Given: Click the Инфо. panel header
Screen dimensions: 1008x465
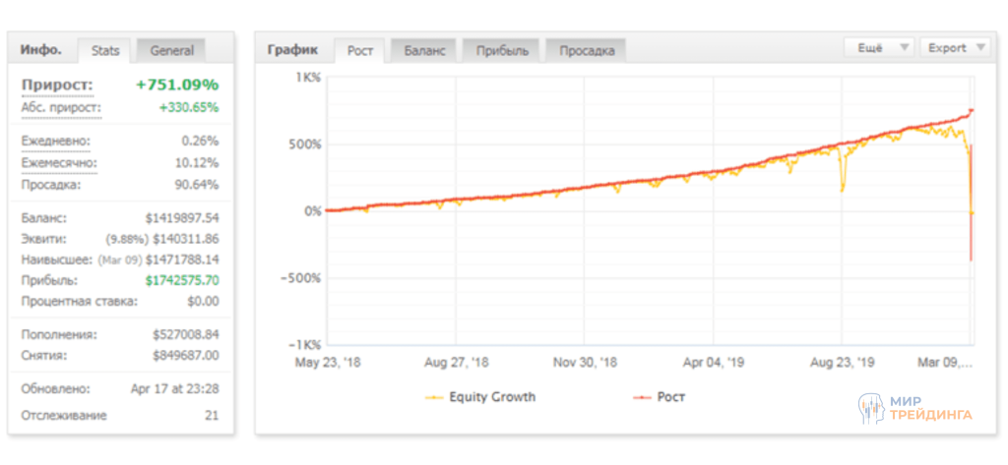Looking at the screenshot, I should 40,49.
